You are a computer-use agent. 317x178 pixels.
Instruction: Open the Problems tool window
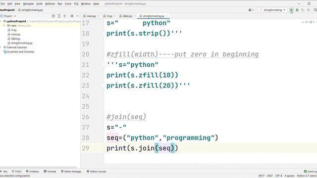pos(32,172)
